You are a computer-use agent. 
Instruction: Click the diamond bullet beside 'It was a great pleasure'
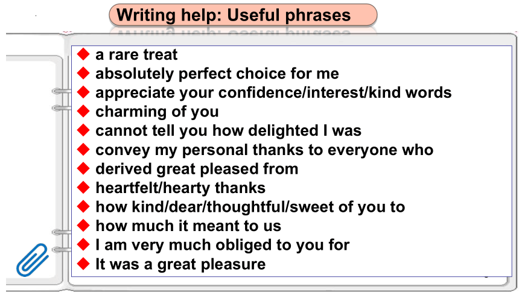[83, 264]
